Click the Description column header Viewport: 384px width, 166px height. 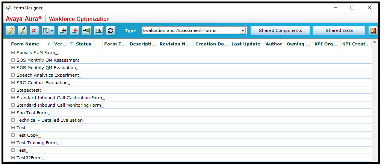[x=143, y=44]
